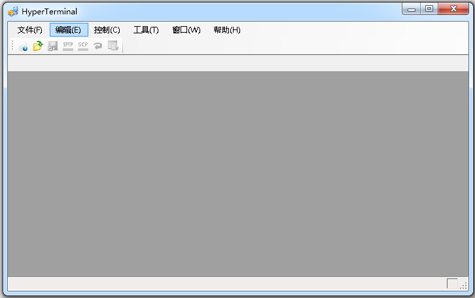Open the 窗口(W) menu
475x298 pixels.
[x=186, y=30]
